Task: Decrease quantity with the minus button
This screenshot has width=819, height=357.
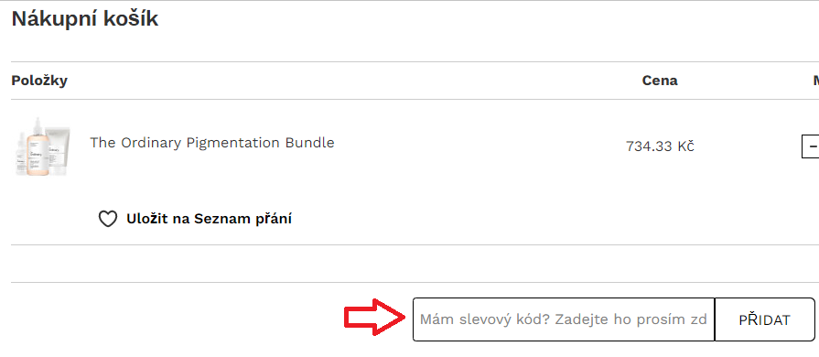Action: (x=811, y=146)
